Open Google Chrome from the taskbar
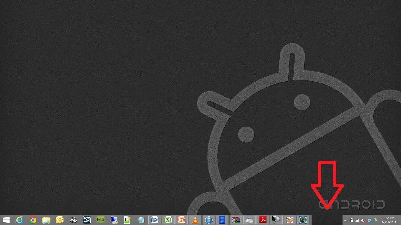Screen dimensions: 401x225 click(33, 220)
